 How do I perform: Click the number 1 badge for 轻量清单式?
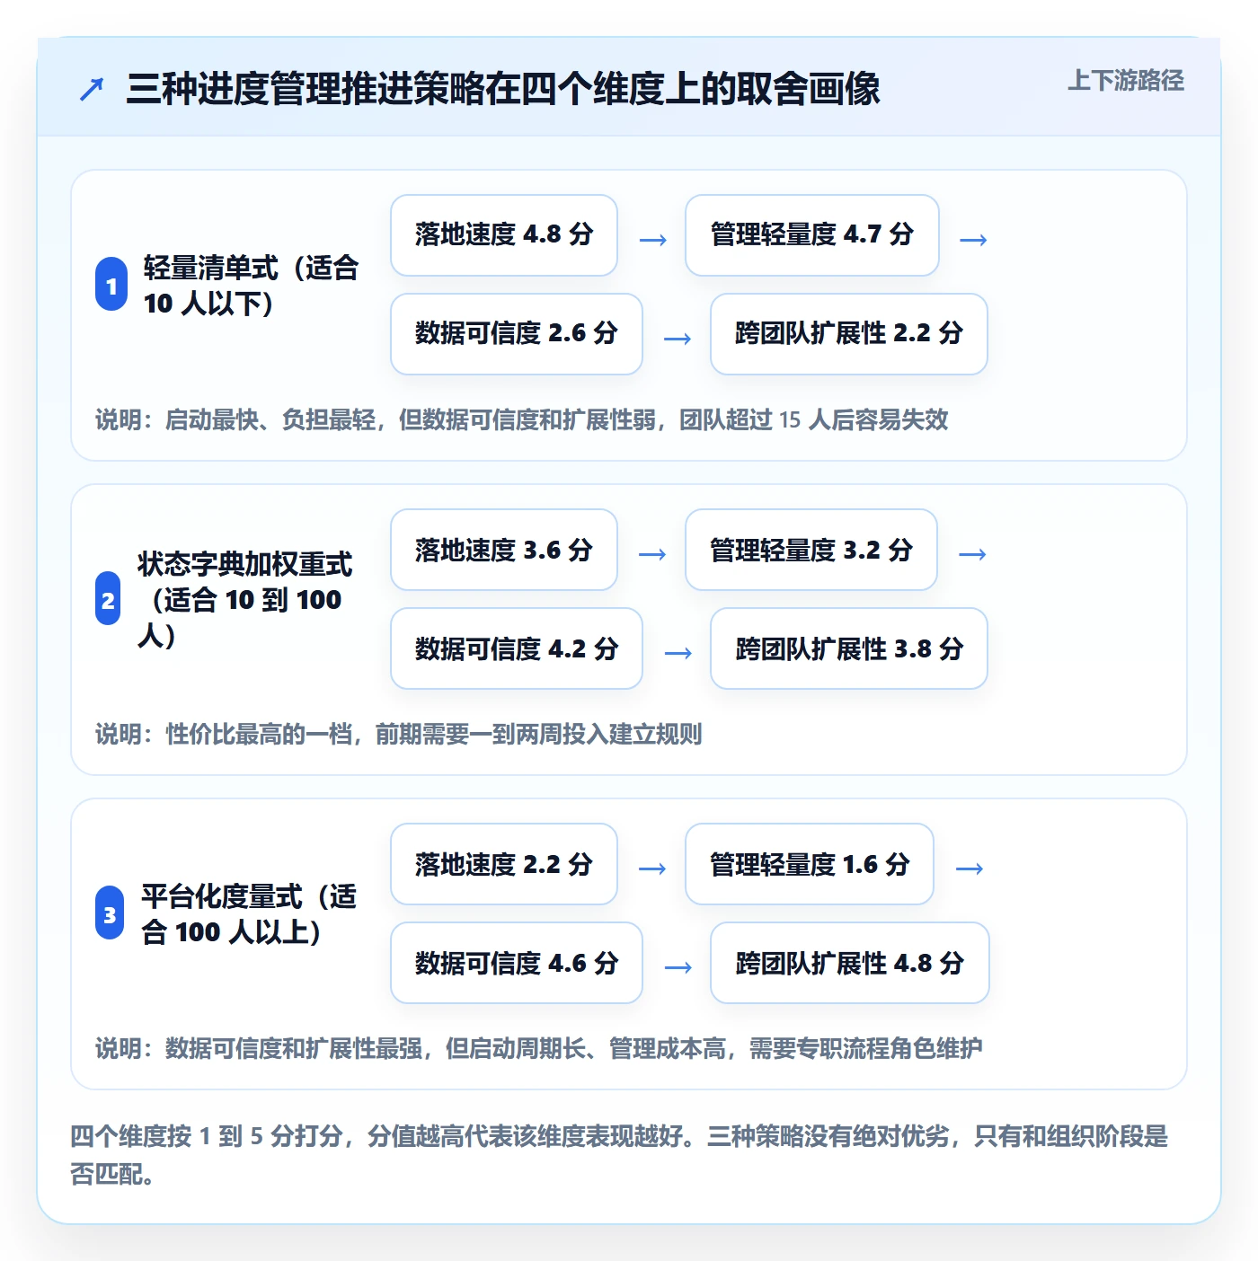(111, 285)
